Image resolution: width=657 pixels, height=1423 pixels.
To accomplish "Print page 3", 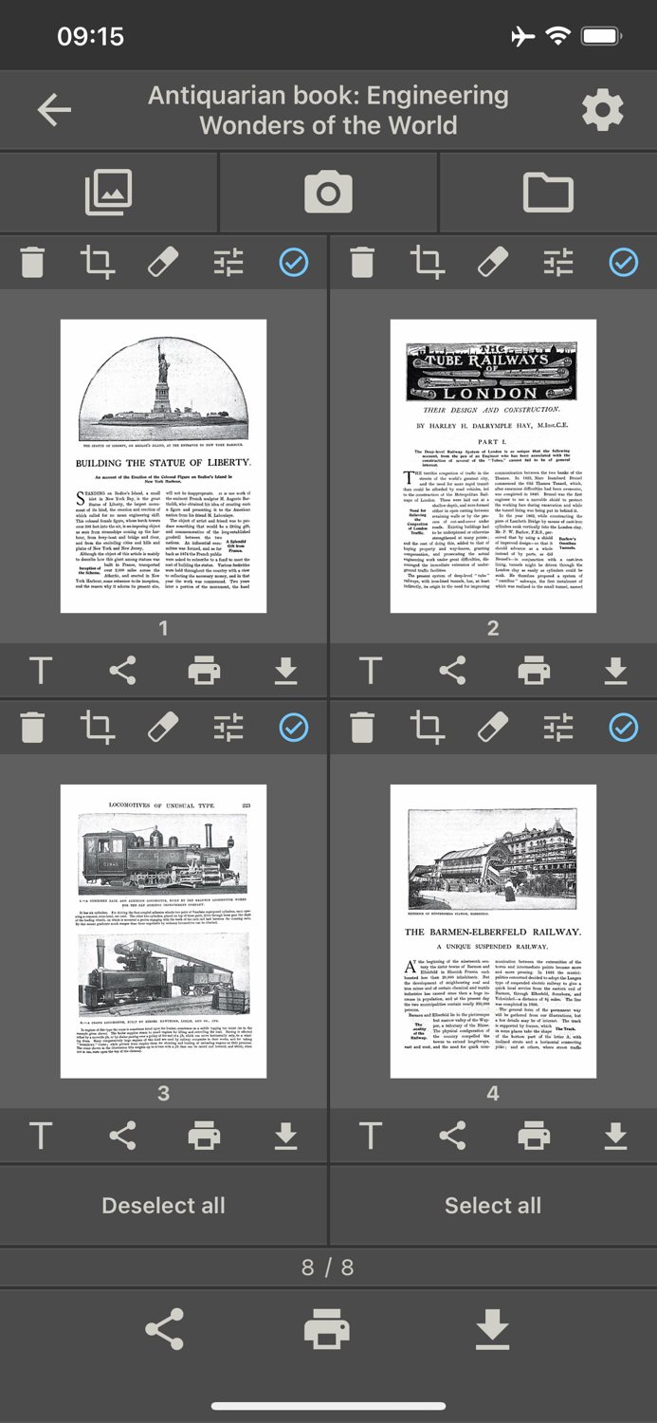I will (x=204, y=1136).
